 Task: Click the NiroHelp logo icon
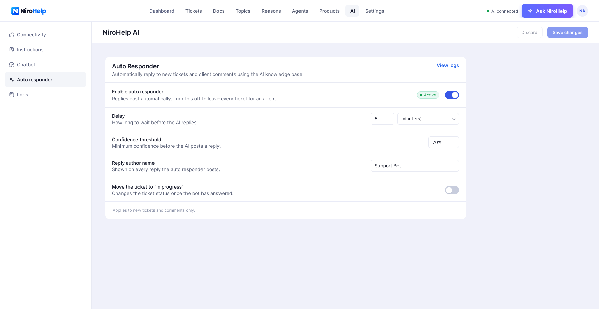[15, 11]
